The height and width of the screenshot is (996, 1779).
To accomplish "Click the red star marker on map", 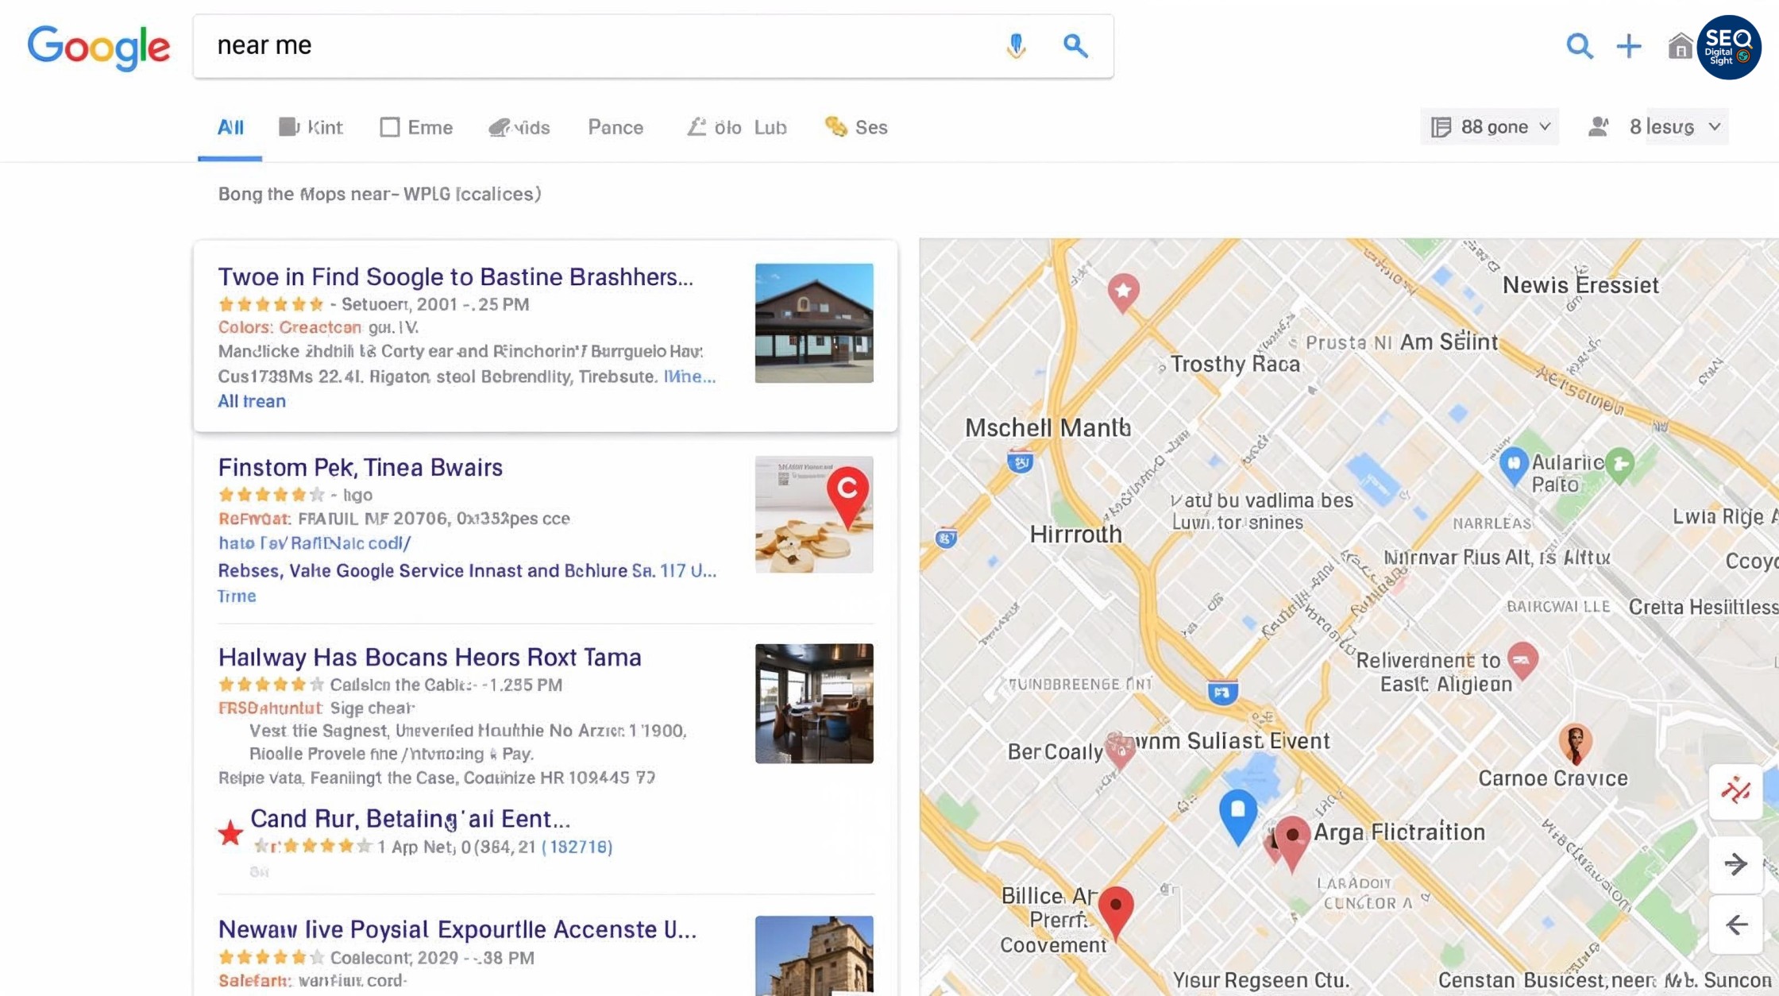I will [x=1123, y=291].
